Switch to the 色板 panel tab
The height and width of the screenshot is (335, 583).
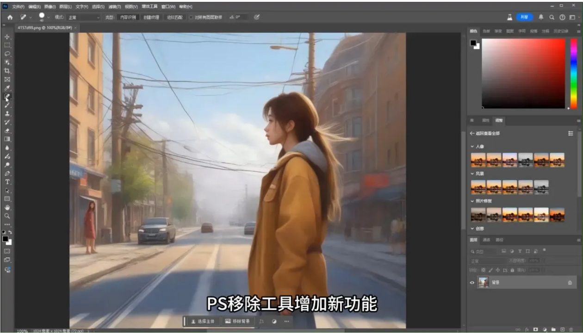click(486, 31)
